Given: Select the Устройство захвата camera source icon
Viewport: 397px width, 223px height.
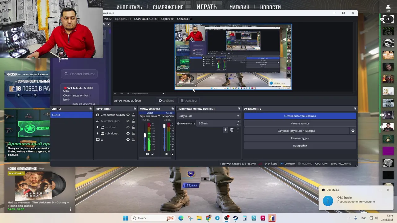Looking at the screenshot, I should [x=98, y=115].
